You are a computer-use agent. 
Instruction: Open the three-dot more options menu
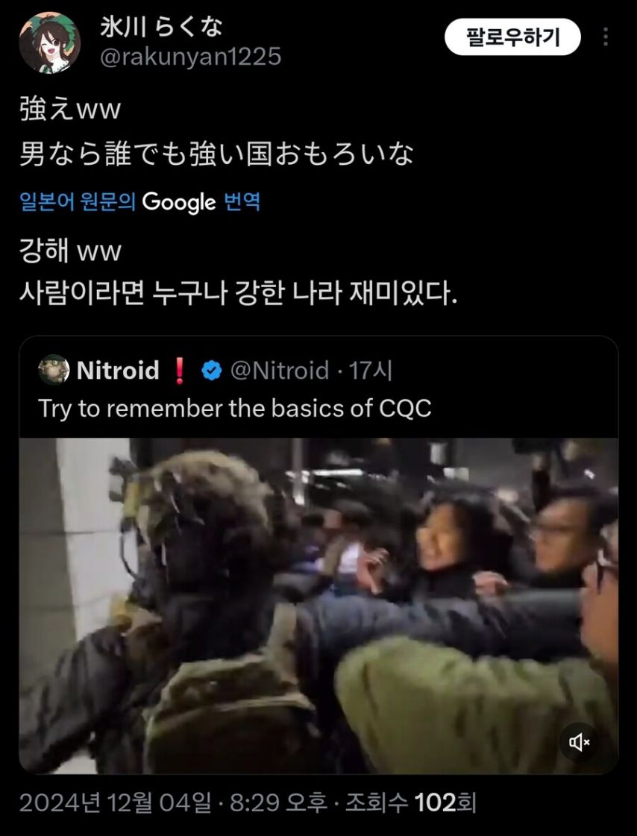(x=606, y=37)
